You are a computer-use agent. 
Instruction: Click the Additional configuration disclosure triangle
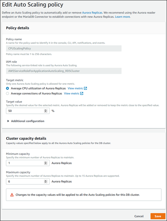point(8,121)
